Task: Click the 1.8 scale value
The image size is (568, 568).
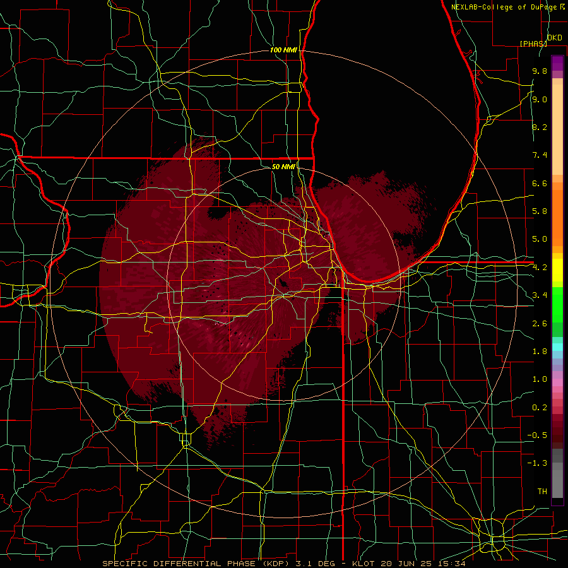Action: [x=540, y=352]
